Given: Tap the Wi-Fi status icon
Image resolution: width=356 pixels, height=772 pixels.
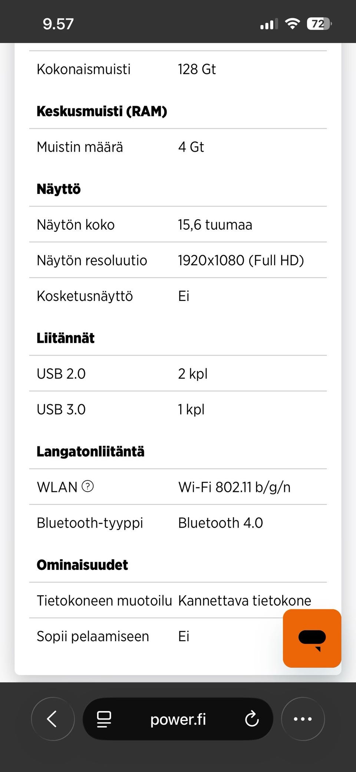Looking at the screenshot, I should coord(292,24).
